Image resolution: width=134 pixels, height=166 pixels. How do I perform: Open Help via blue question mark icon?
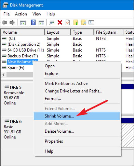pos(33,22)
